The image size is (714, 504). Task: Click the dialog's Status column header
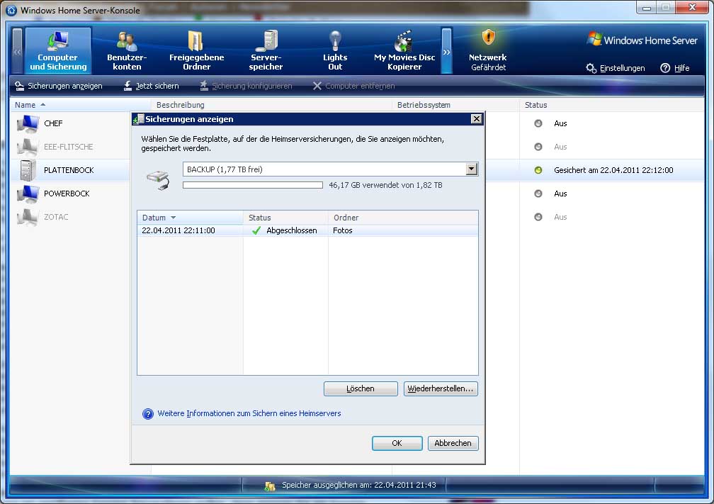coord(285,218)
